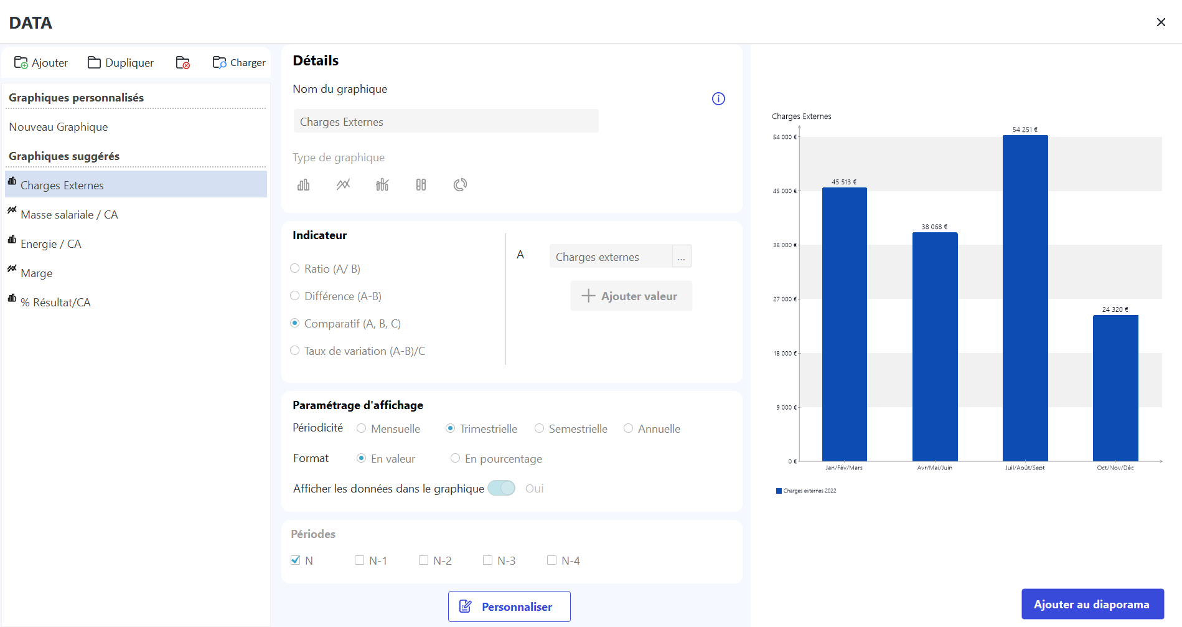Check the N-2 period checkbox

pyautogui.click(x=423, y=560)
